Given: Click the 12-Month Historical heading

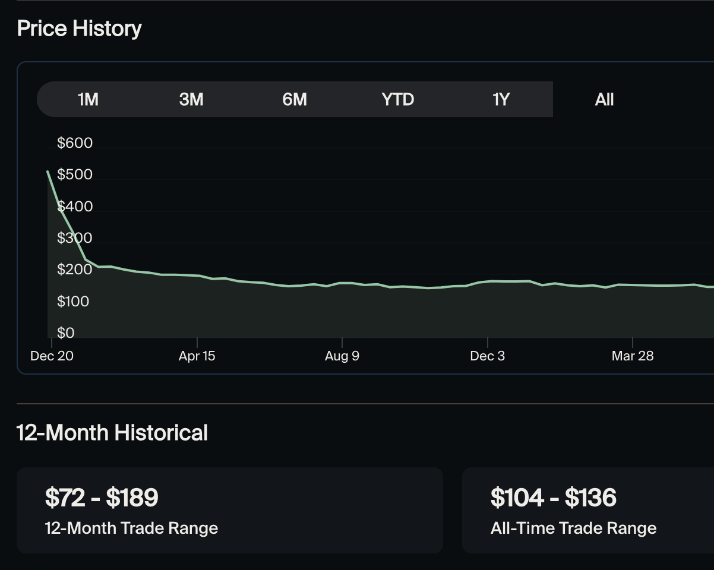Looking at the screenshot, I should pos(112,433).
